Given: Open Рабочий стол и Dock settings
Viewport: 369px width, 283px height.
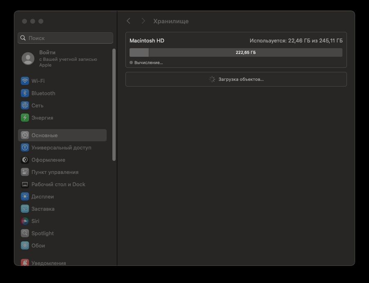Looking at the screenshot, I should point(62,184).
